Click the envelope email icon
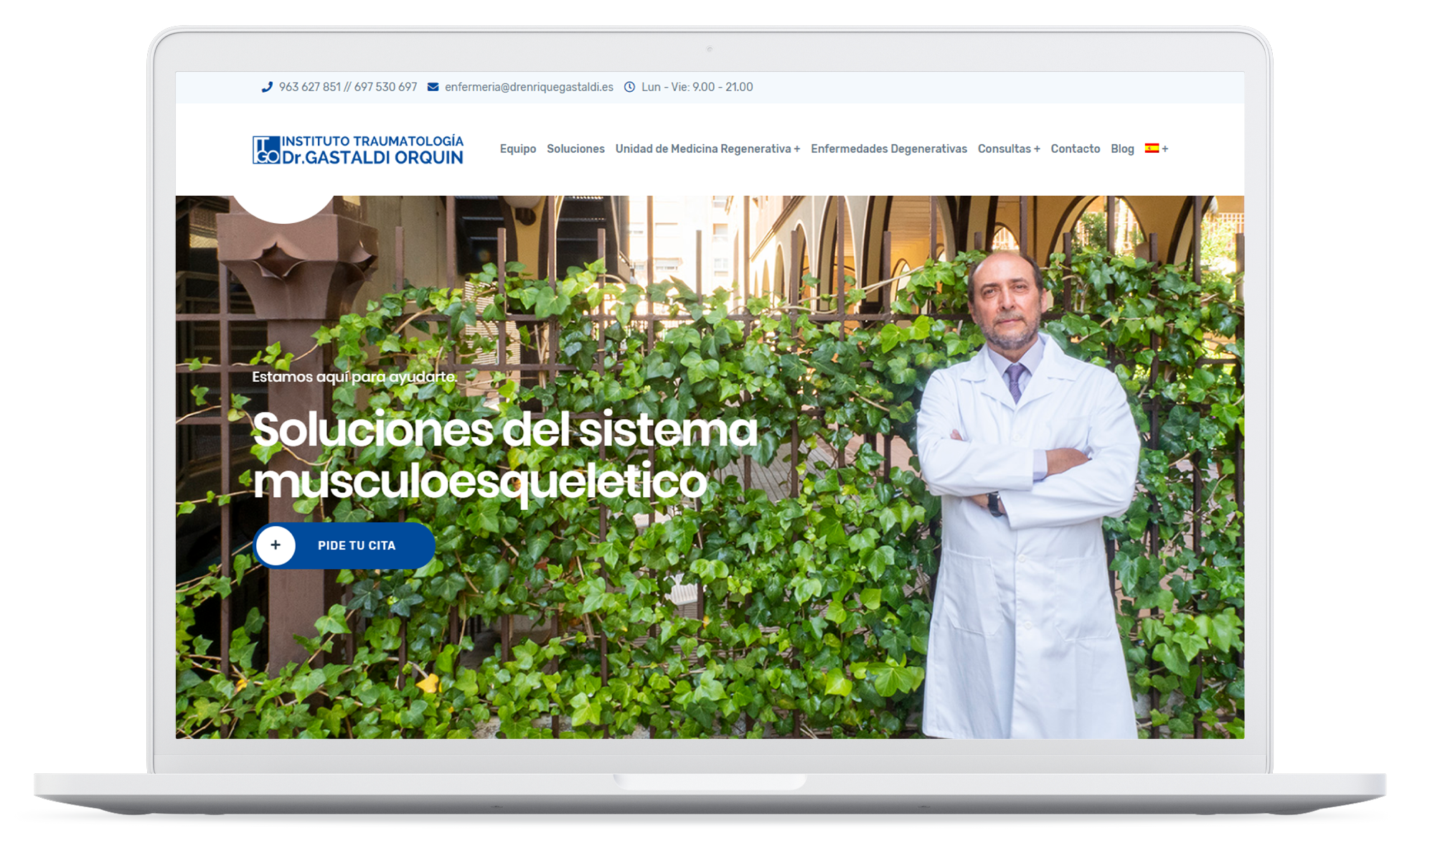Image resolution: width=1435 pixels, height=861 pixels. [x=433, y=87]
